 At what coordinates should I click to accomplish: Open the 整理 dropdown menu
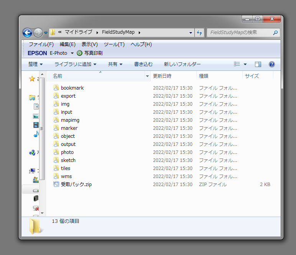35,64
